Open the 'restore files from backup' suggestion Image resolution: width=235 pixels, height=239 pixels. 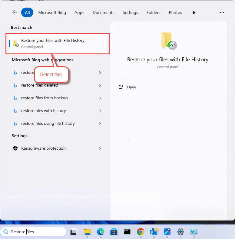click(58, 98)
